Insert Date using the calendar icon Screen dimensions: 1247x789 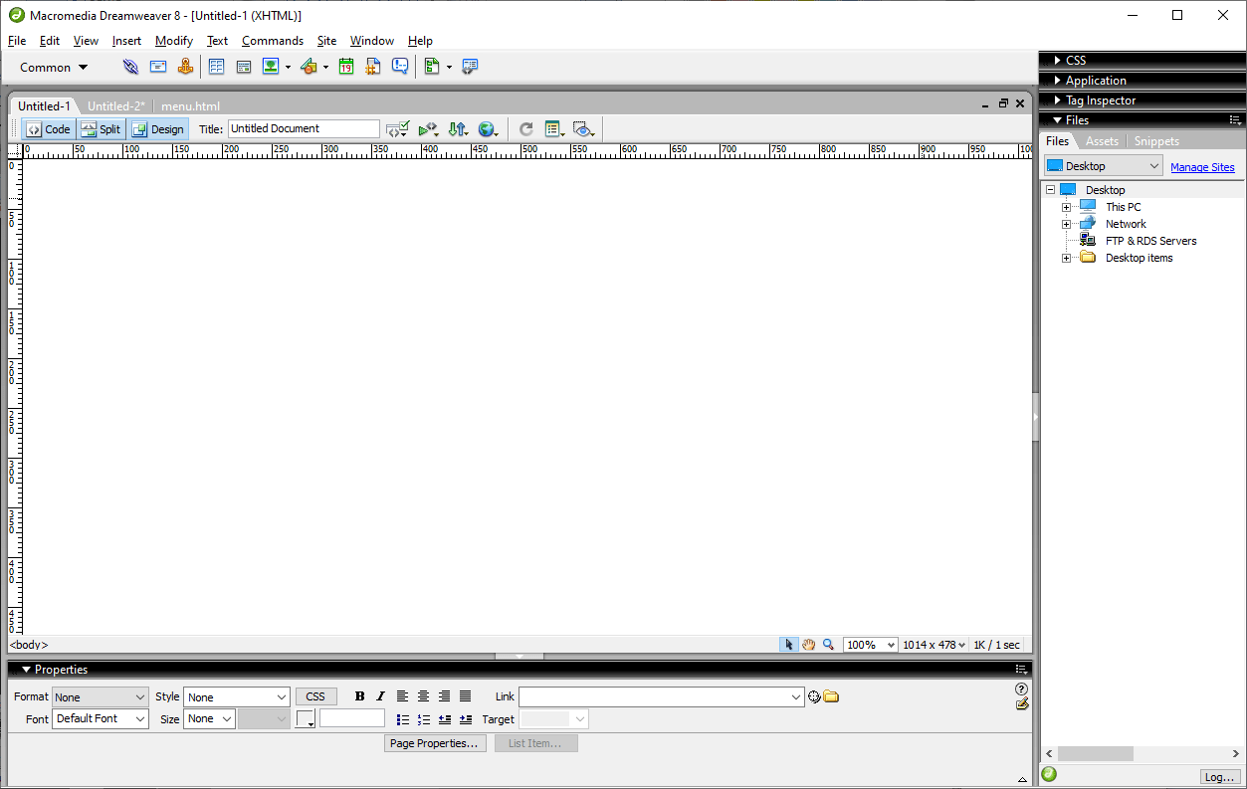pos(346,67)
